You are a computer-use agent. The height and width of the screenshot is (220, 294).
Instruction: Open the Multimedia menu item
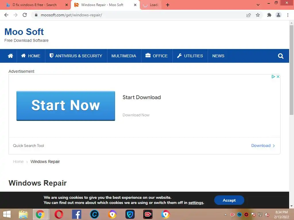click(124, 56)
